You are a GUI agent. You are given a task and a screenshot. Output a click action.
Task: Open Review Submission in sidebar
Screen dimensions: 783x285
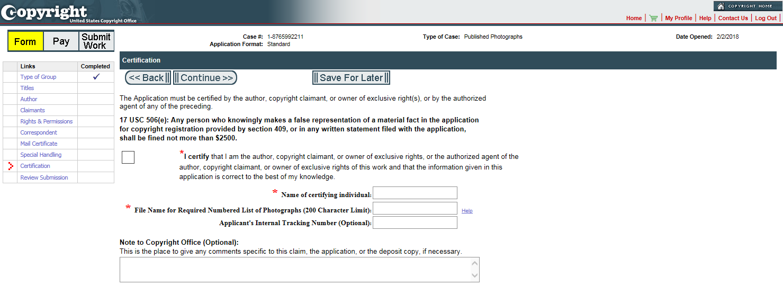pyautogui.click(x=44, y=177)
